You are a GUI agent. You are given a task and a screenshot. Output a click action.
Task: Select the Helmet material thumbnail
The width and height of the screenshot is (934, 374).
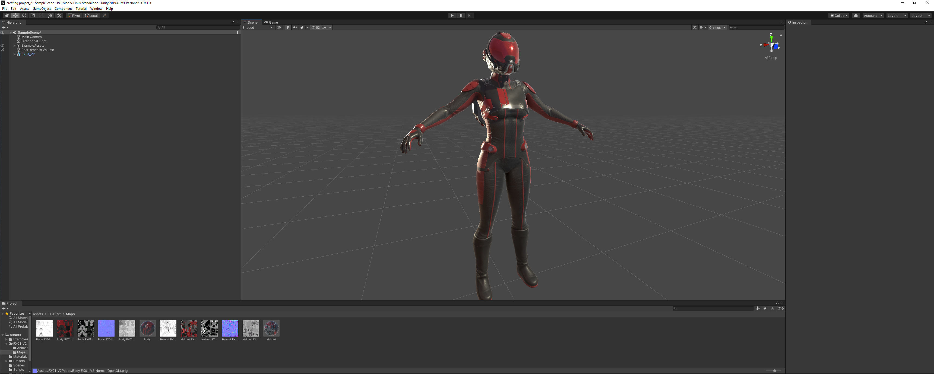coord(271,329)
